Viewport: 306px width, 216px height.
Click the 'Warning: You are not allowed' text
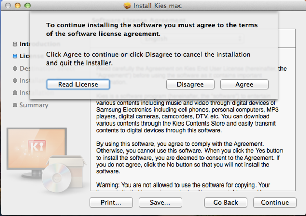point(183,185)
